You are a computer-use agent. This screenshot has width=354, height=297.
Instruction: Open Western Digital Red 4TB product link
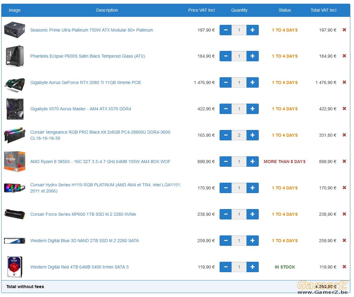[79, 267]
